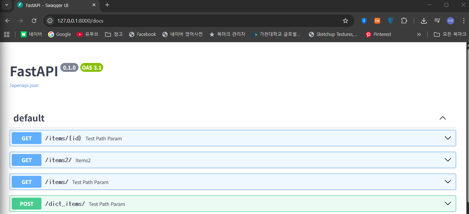Click the /dict_items/ path text
The width and height of the screenshot is (469, 214).
65,204
